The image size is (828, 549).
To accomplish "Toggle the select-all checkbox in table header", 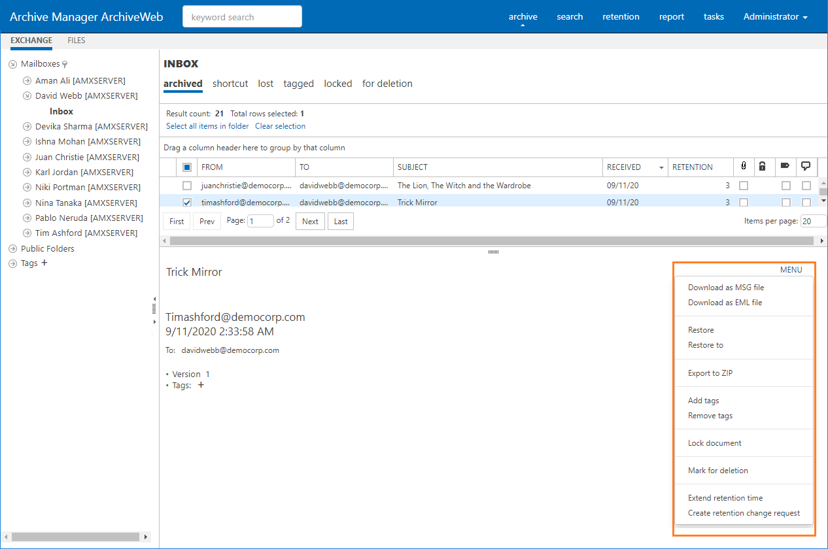I will [x=187, y=167].
